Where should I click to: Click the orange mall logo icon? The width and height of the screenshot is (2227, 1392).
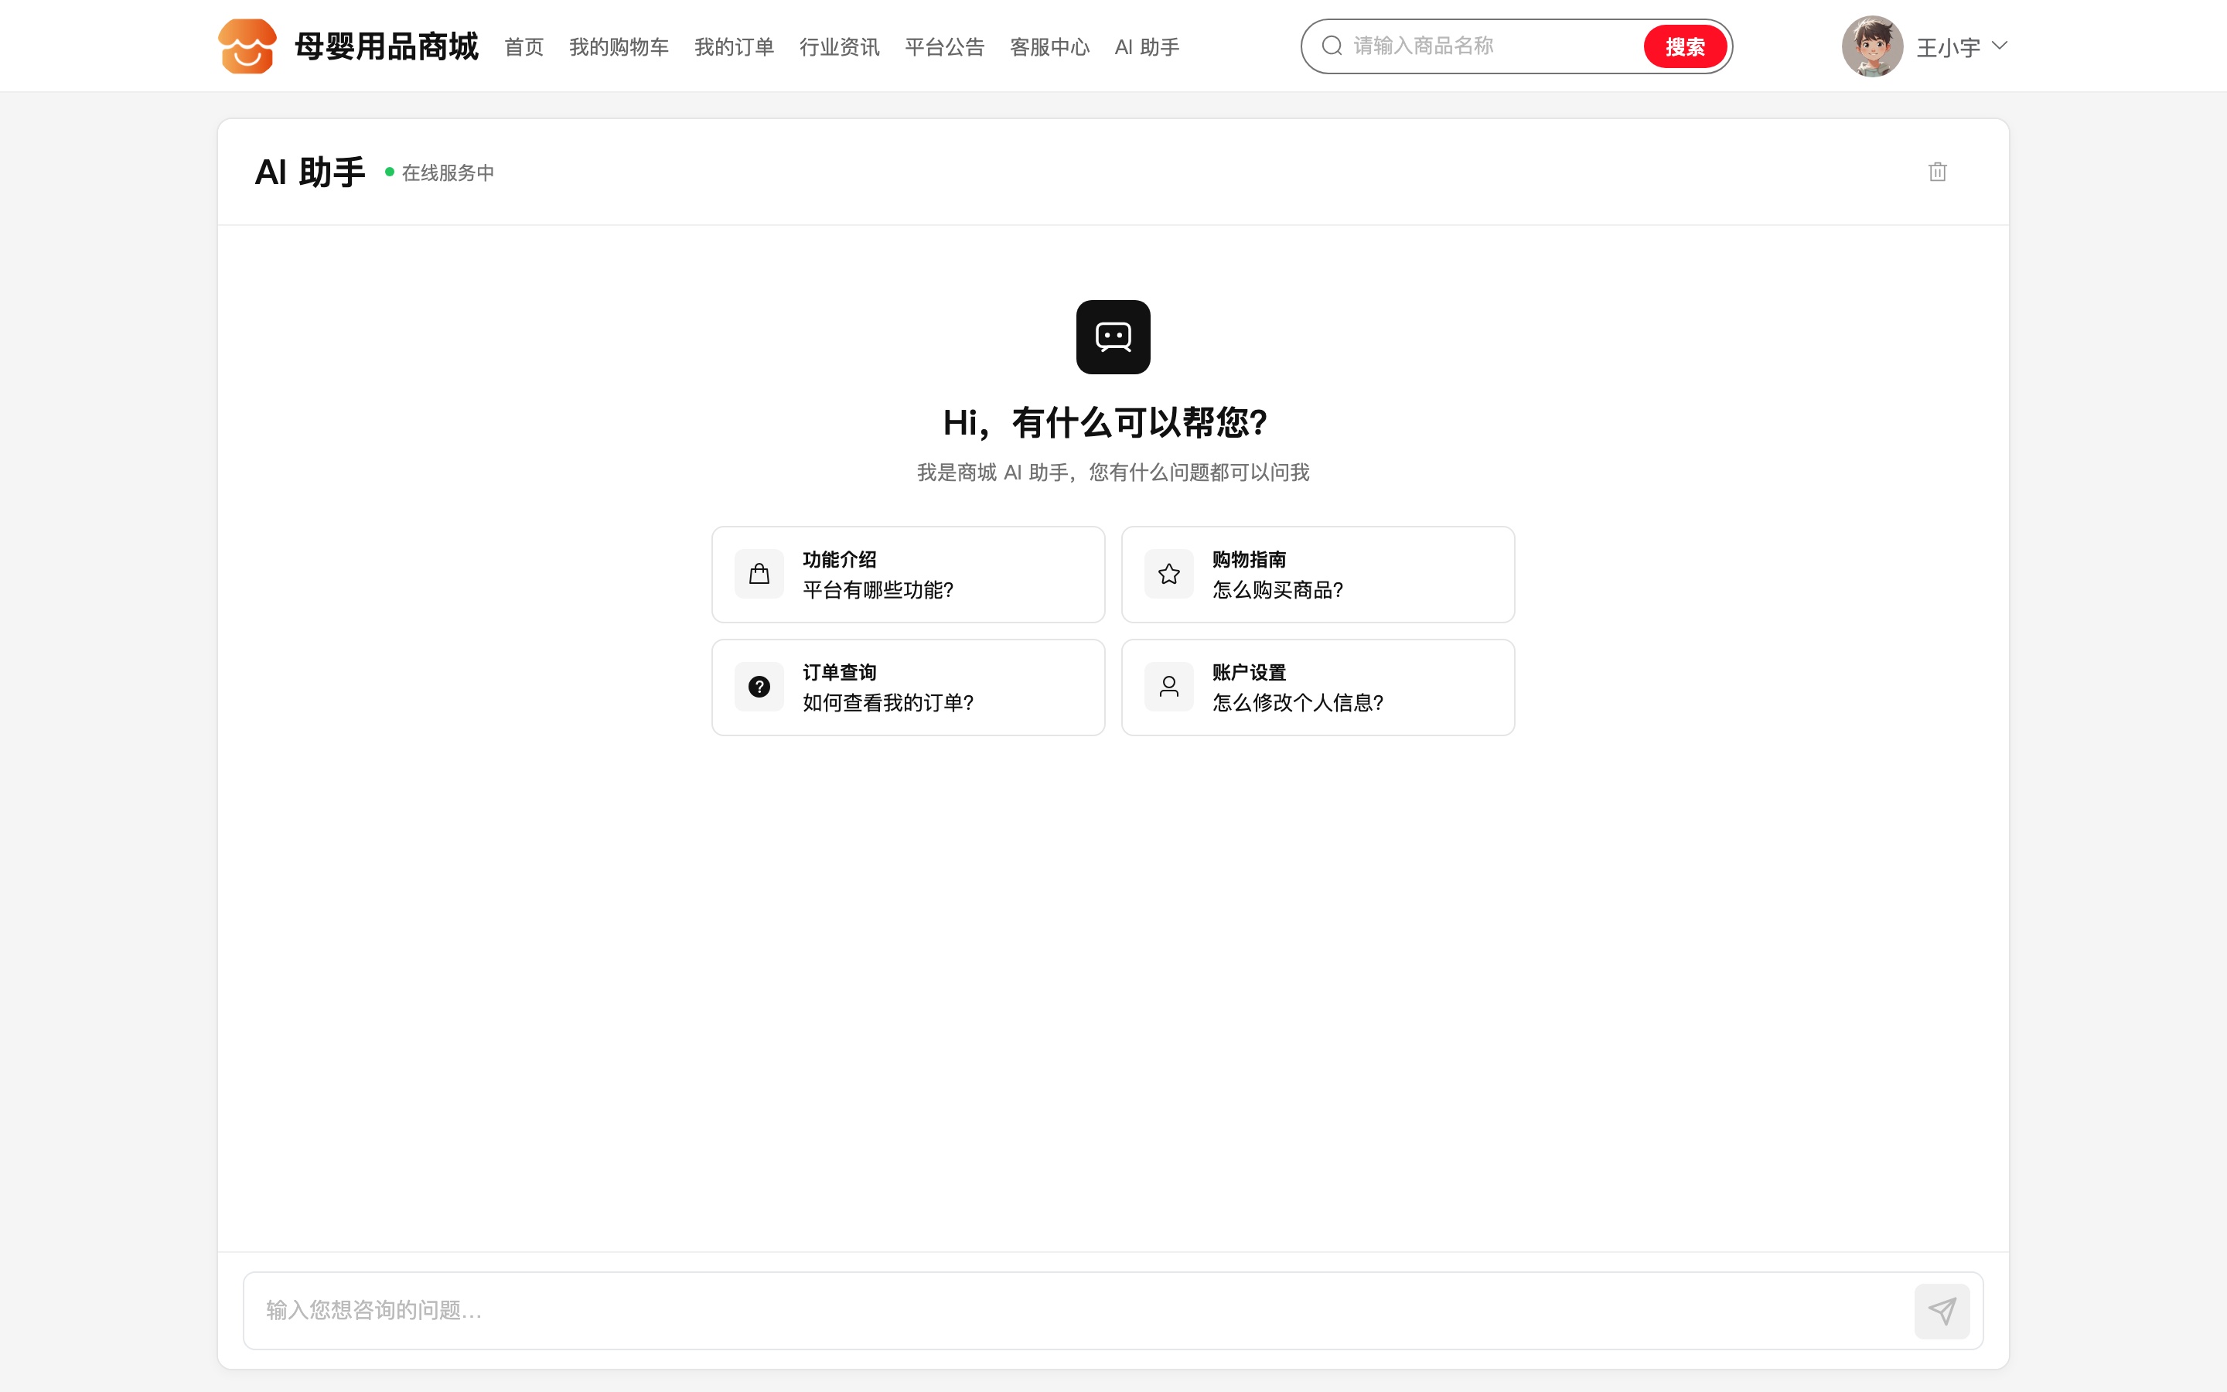[247, 46]
